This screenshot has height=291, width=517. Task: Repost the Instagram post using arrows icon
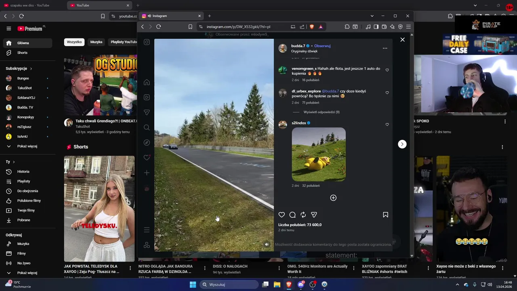pos(303,215)
